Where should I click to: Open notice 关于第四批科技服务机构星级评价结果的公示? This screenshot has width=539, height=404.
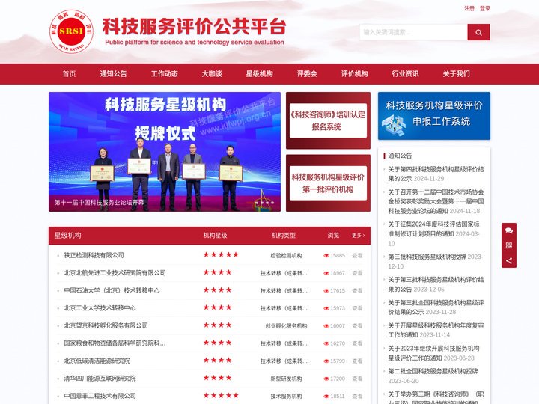tap(436, 174)
